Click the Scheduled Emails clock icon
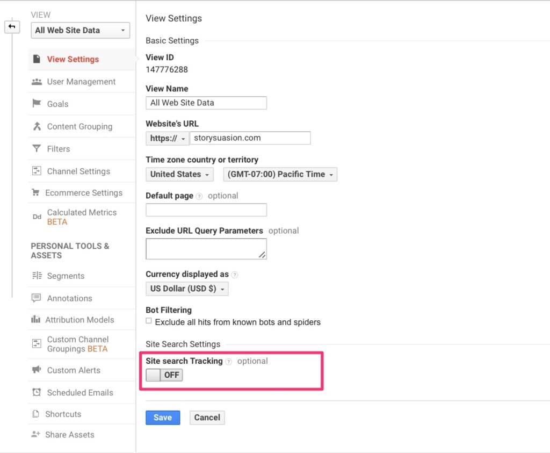 tap(37, 392)
